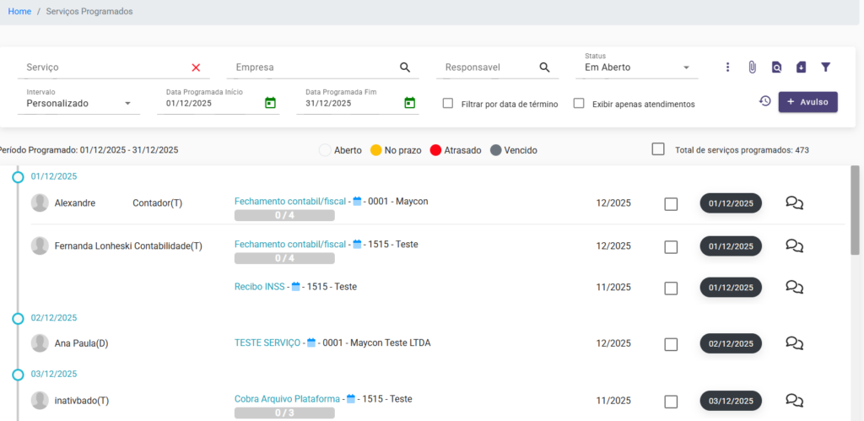This screenshot has height=421, width=864.
Task: Open the document search icon
Action: (x=776, y=67)
